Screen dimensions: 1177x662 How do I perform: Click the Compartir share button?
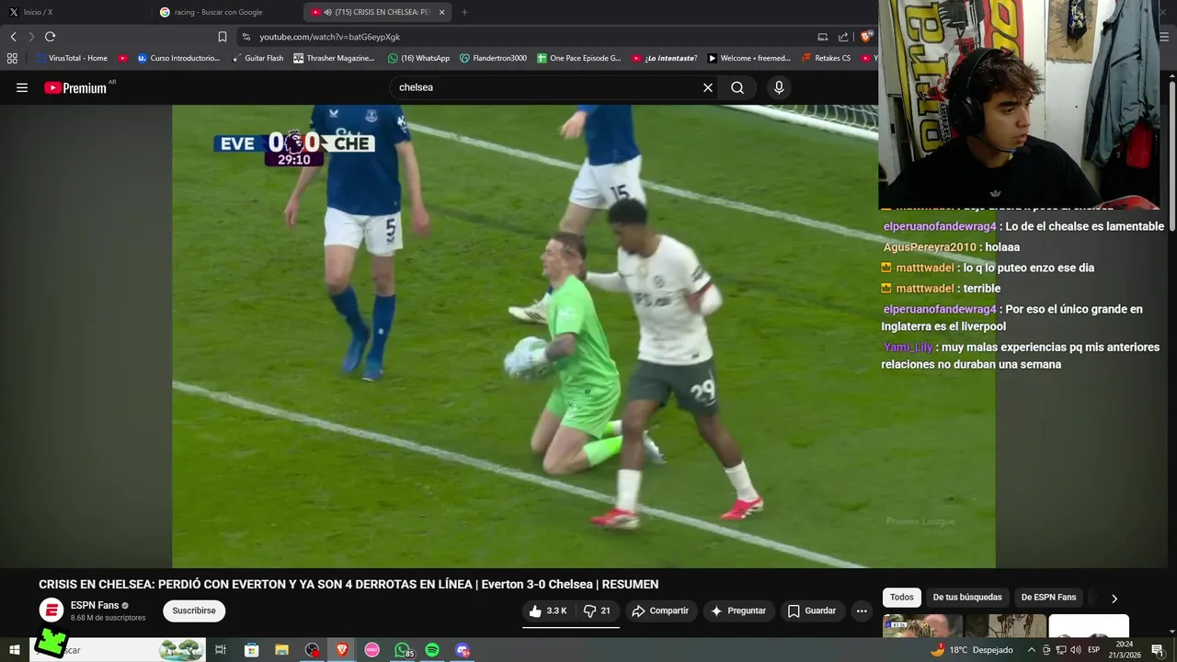click(660, 611)
